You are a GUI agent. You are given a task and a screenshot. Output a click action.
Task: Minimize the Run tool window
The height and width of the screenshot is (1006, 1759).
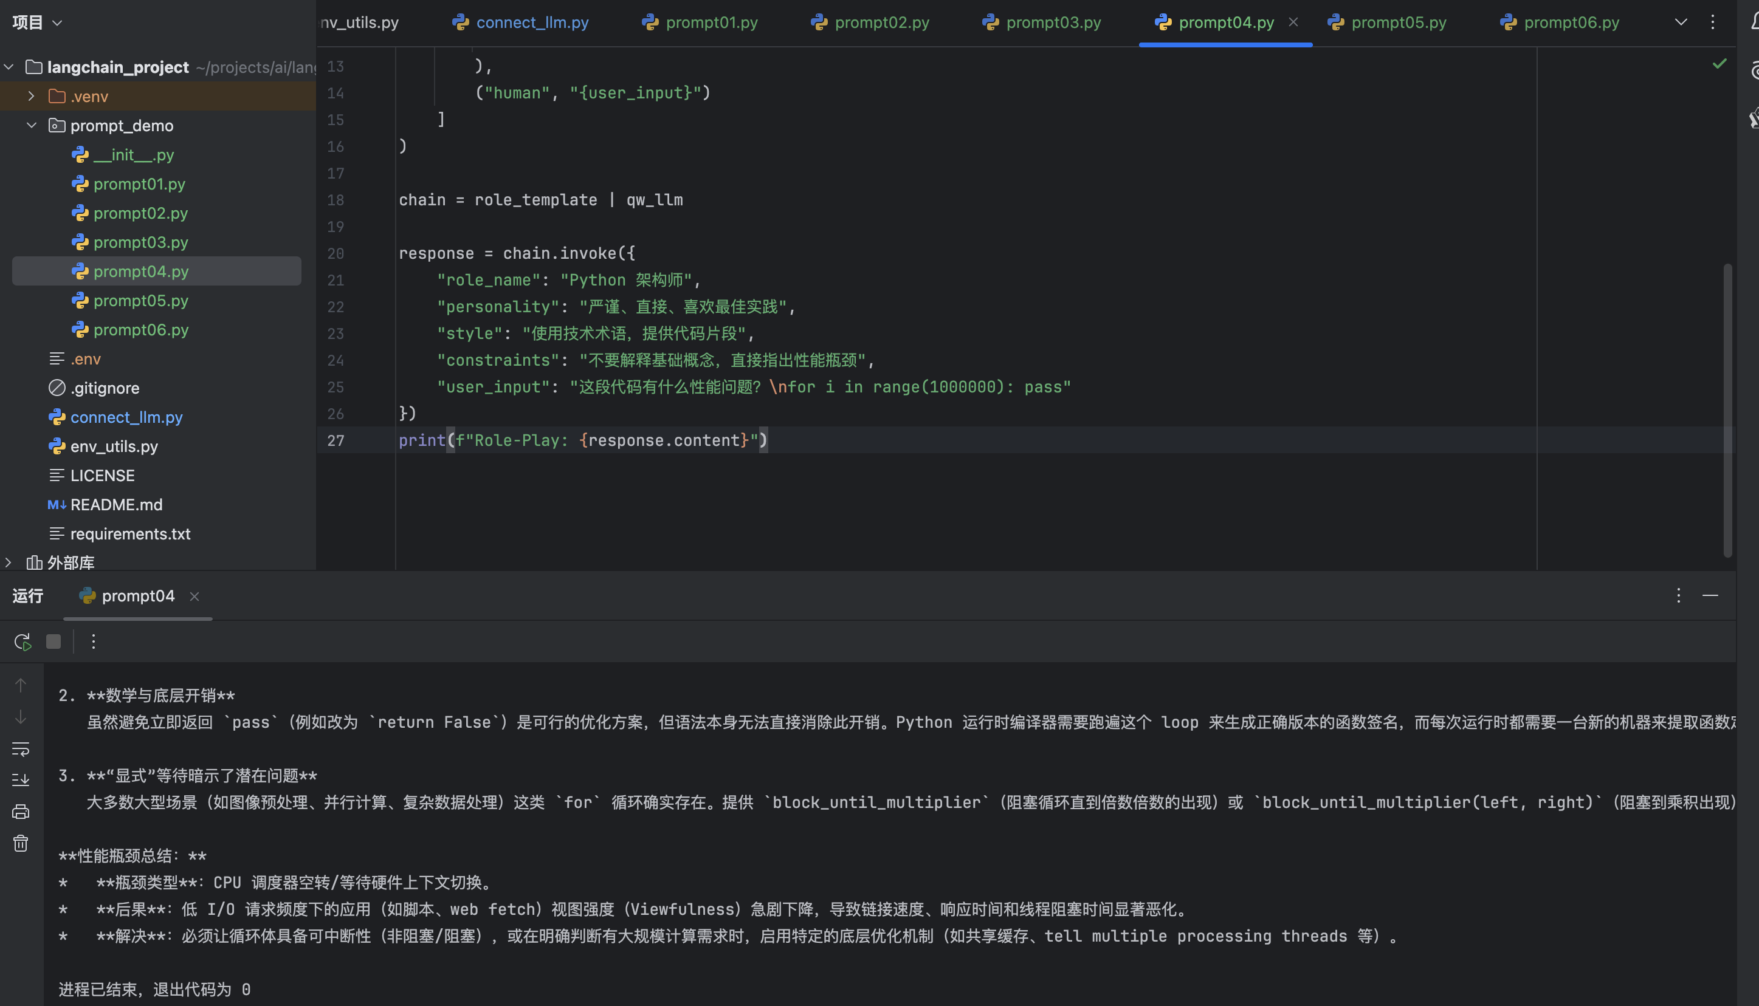[1710, 595]
